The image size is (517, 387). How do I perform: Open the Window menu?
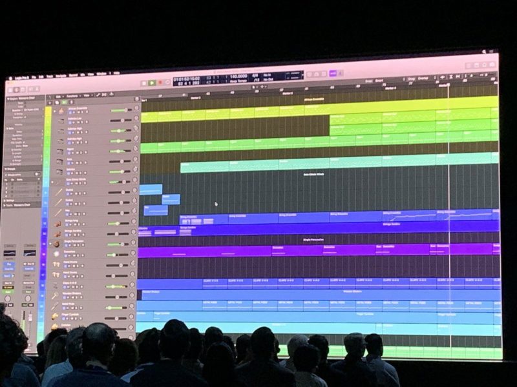[100, 74]
